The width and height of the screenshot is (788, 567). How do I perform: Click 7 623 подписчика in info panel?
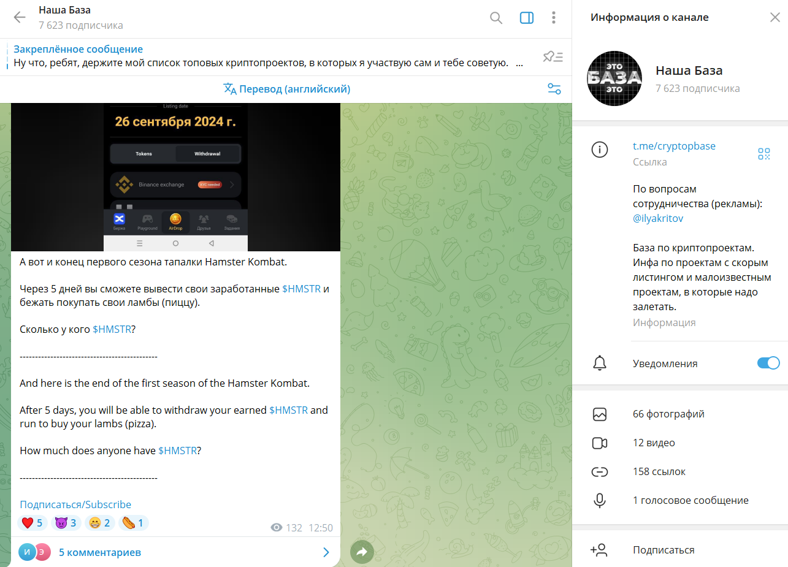tap(697, 88)
